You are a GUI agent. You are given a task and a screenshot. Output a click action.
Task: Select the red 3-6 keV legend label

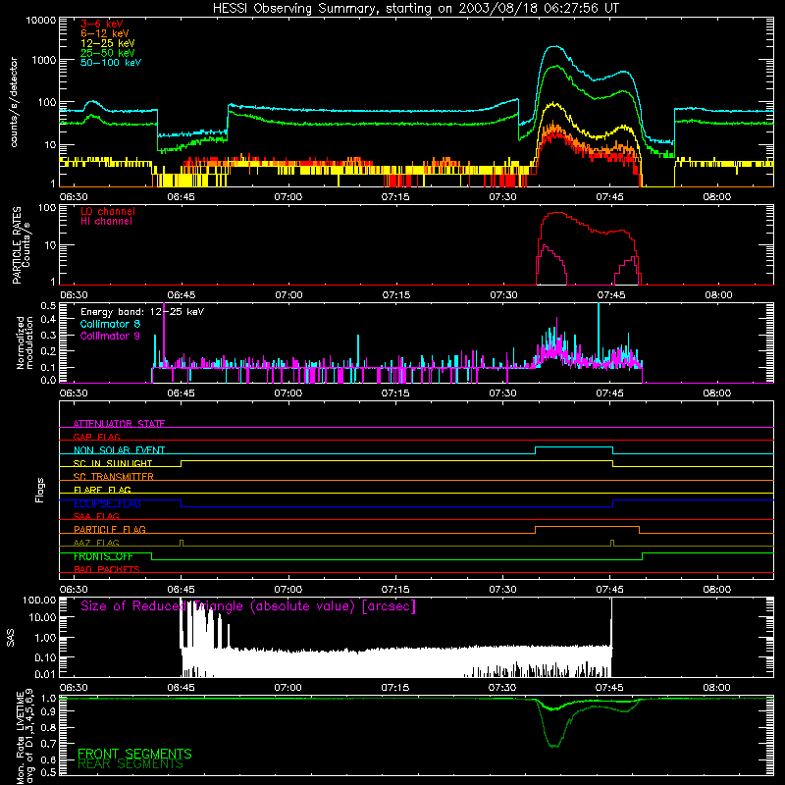pyautogui.click(x=101, y=24)
